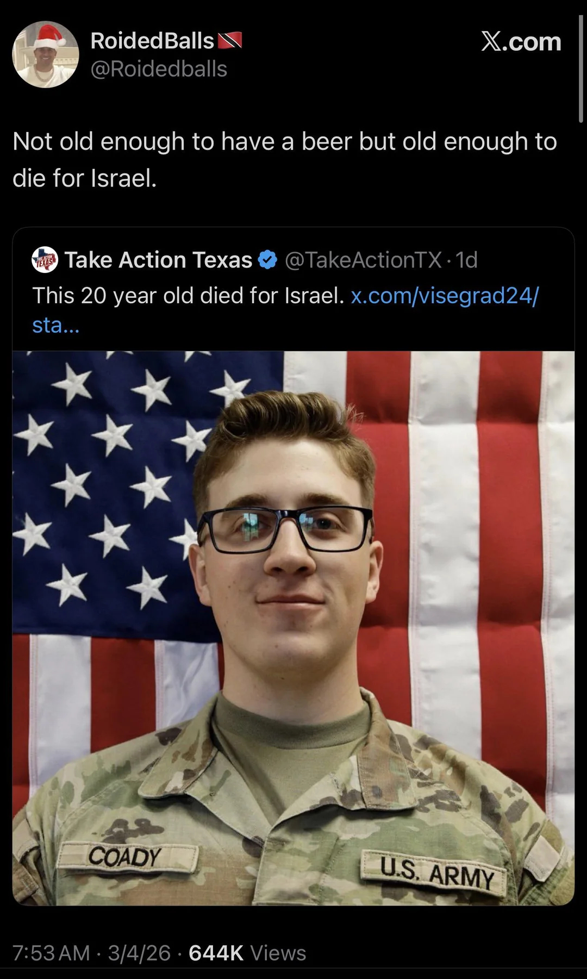
Task: Click the Take Action Texas avatar
Action: point(45,260)
